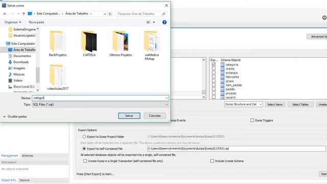Check export for cliente table
This screenshot has width=327, height=184.
(214, 68)
